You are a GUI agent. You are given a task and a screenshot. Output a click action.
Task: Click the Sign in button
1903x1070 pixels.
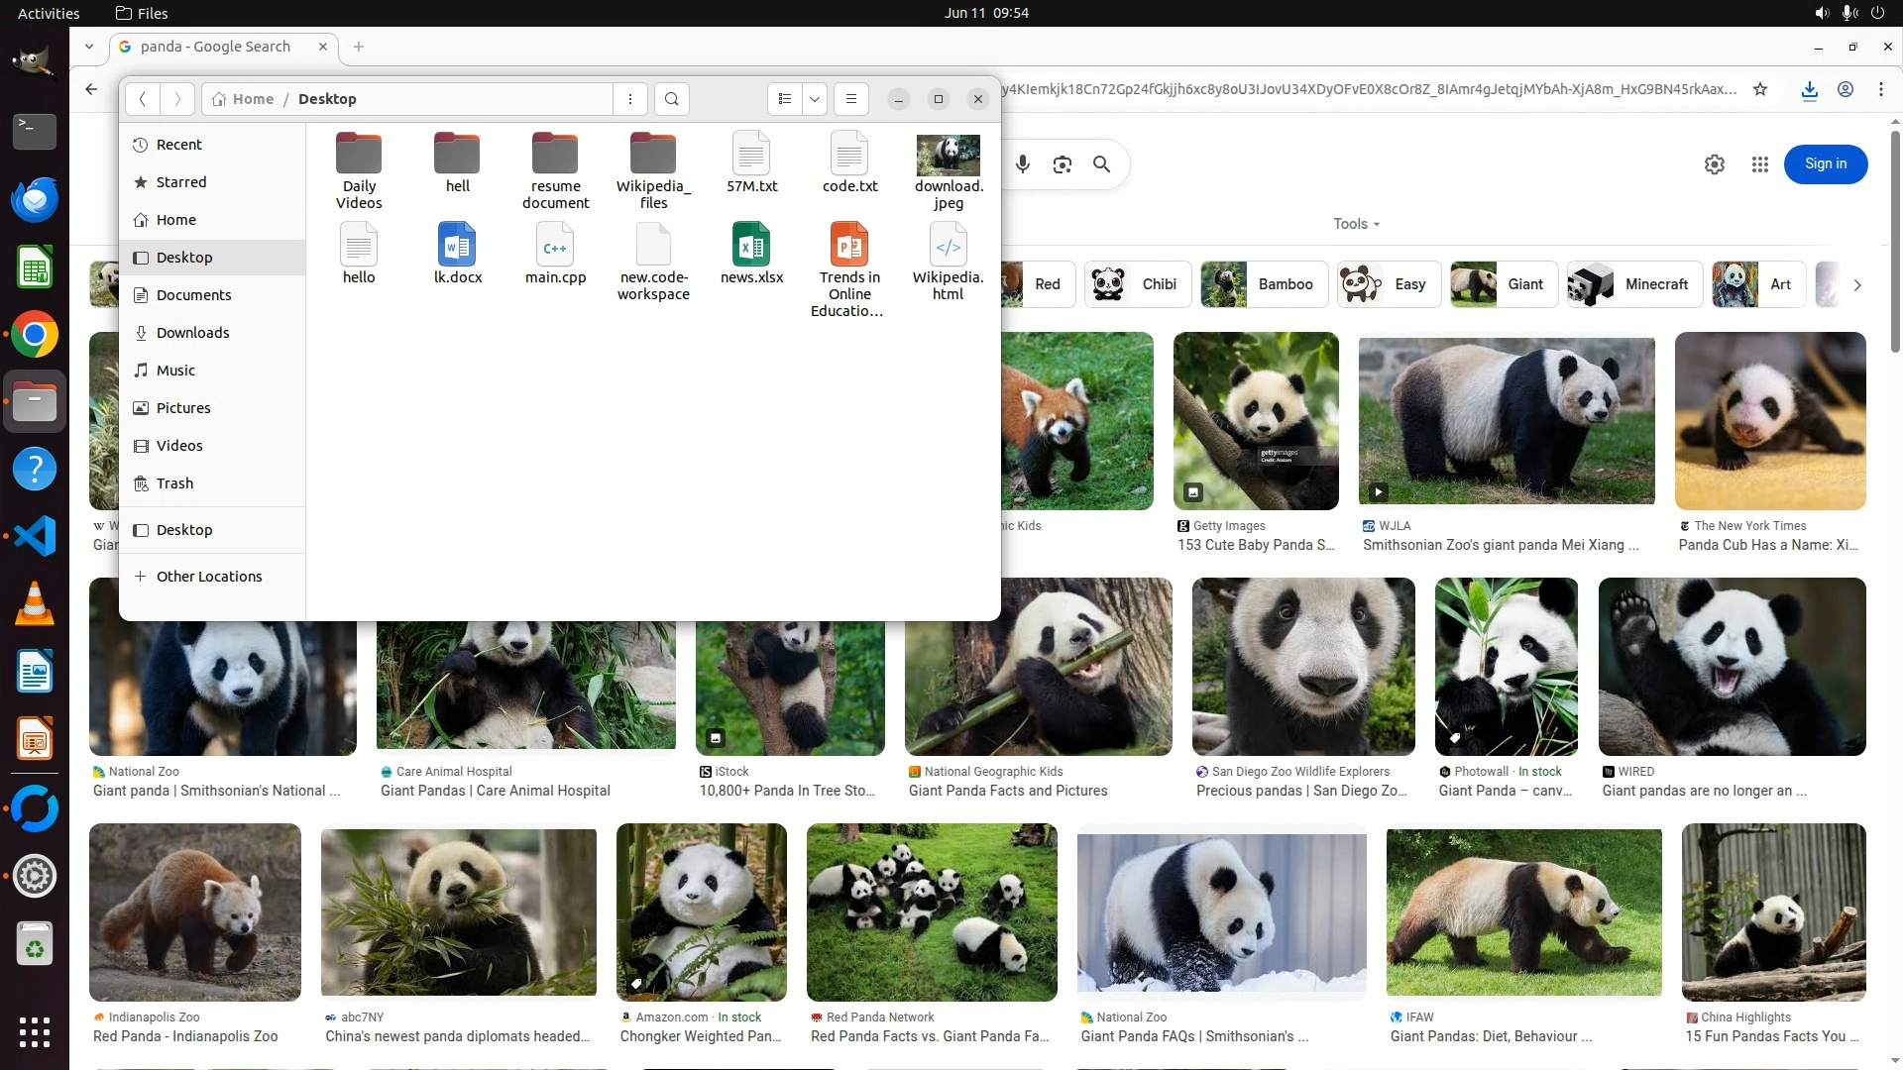[x=1825, y=164]
